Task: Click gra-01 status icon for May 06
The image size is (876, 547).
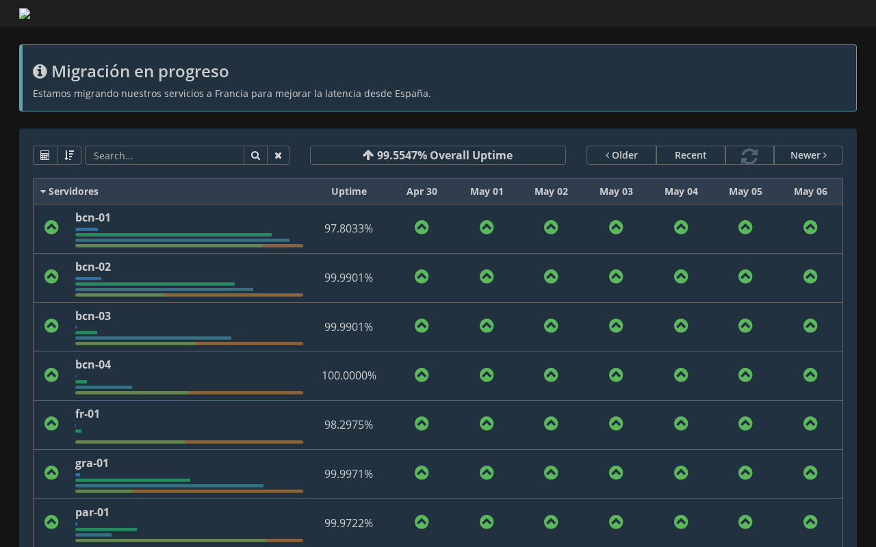Action: click(x=810, y=473)
